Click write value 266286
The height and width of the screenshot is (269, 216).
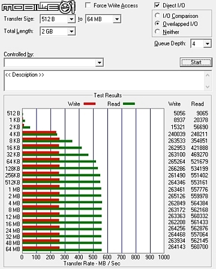point(177,168)
